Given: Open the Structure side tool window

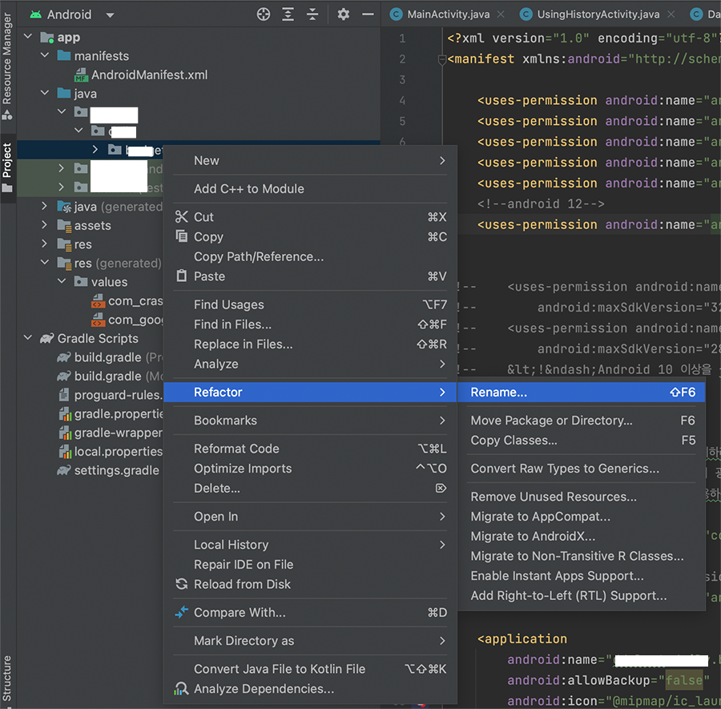Looking at the screenshot, I should point(7,679).
